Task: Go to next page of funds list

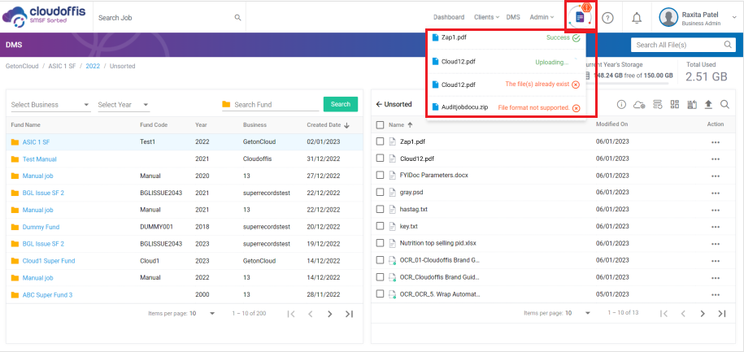Action: [330, 314]
